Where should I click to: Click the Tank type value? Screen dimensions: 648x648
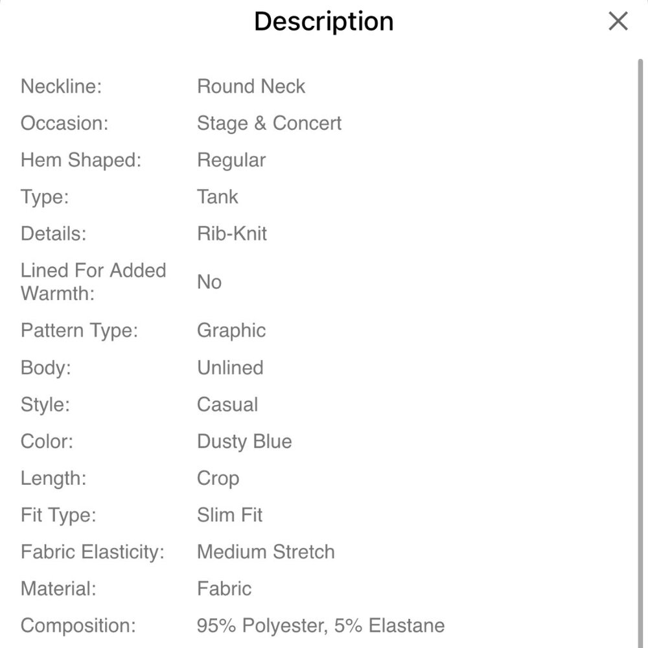[x=217, y=197]
